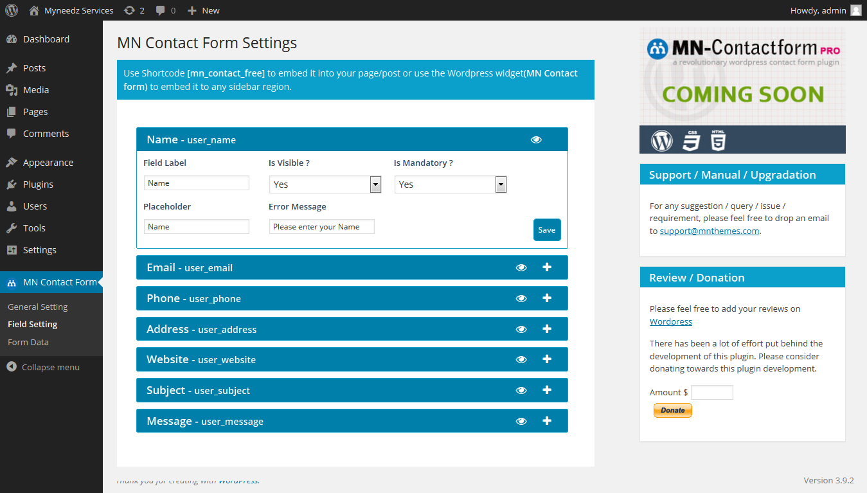Follow the Wordpress review link
The width and height of the screenshot is (867, 493).
pyautogui.click(x=671, y=321)
